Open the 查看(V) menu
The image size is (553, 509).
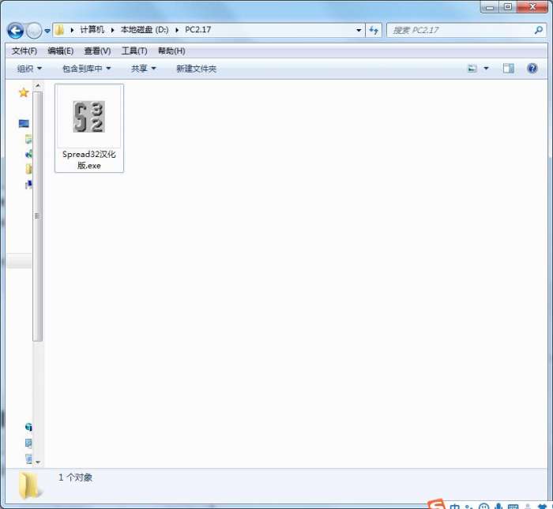[x=97, y=51]
